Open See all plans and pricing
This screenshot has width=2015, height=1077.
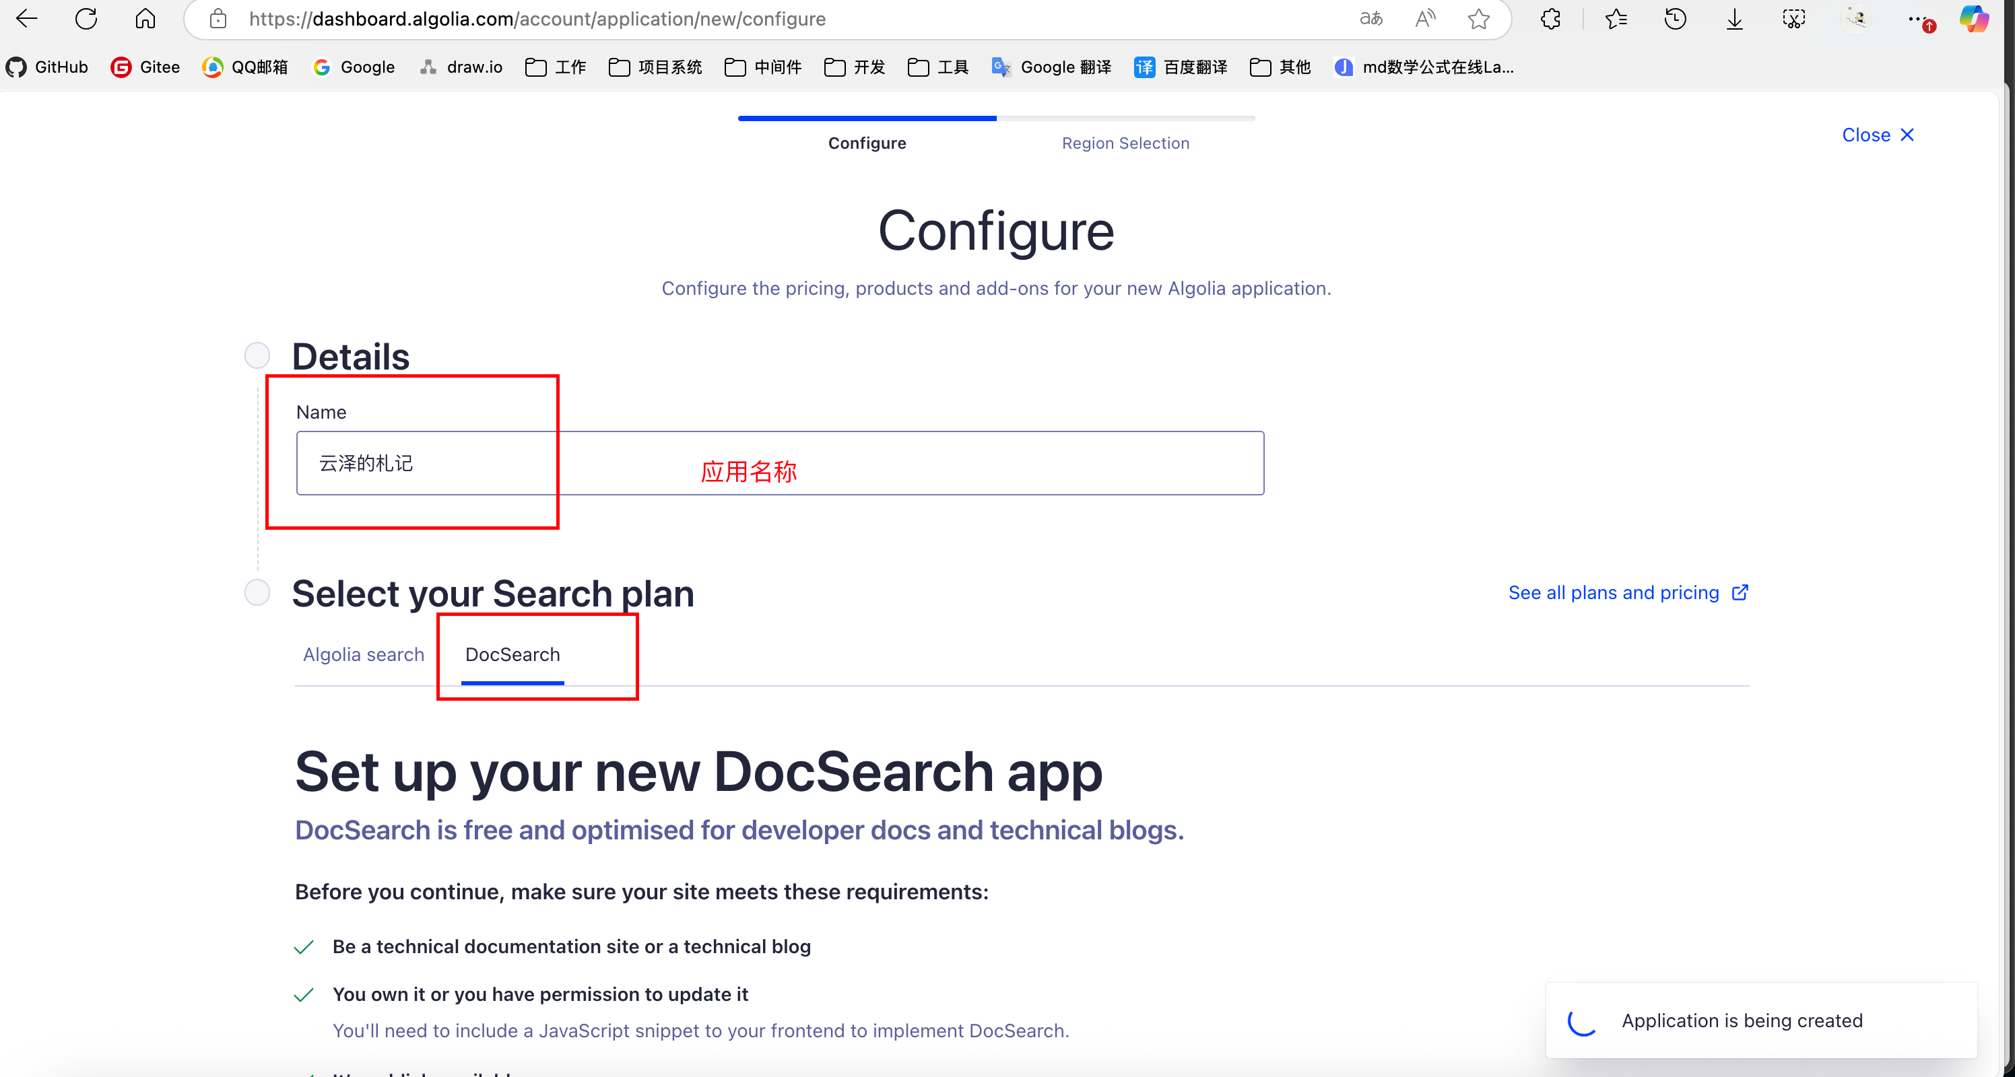point(1613,592)
